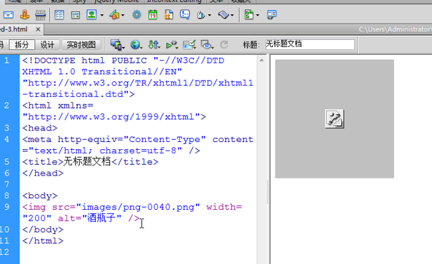
Task: Click the <!DOCTYPE html PUBLIC text on line 1
Action: pyautogui.click(x=84, y=61)
